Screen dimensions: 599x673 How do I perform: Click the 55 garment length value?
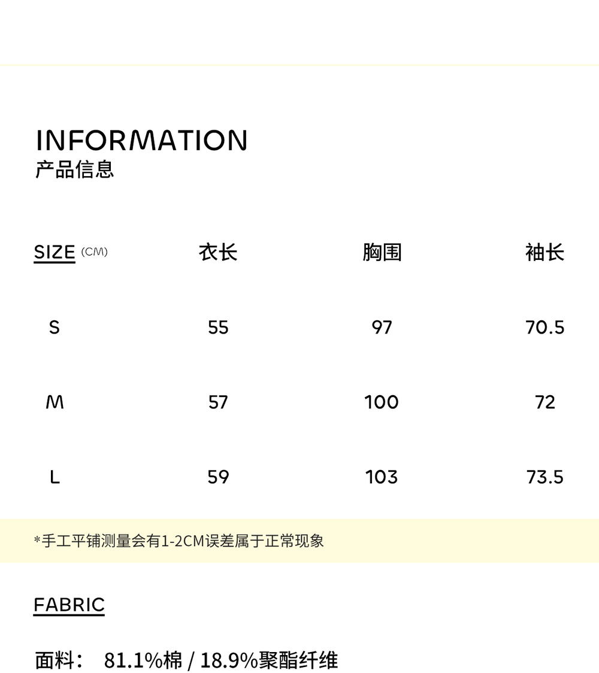tap(218, 328)
